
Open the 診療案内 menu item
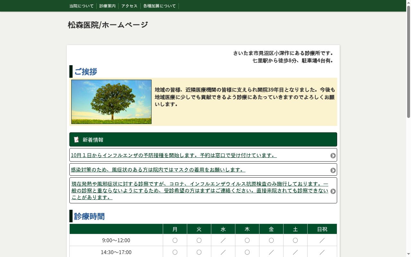pyautogui.click(x=108, y=6)
